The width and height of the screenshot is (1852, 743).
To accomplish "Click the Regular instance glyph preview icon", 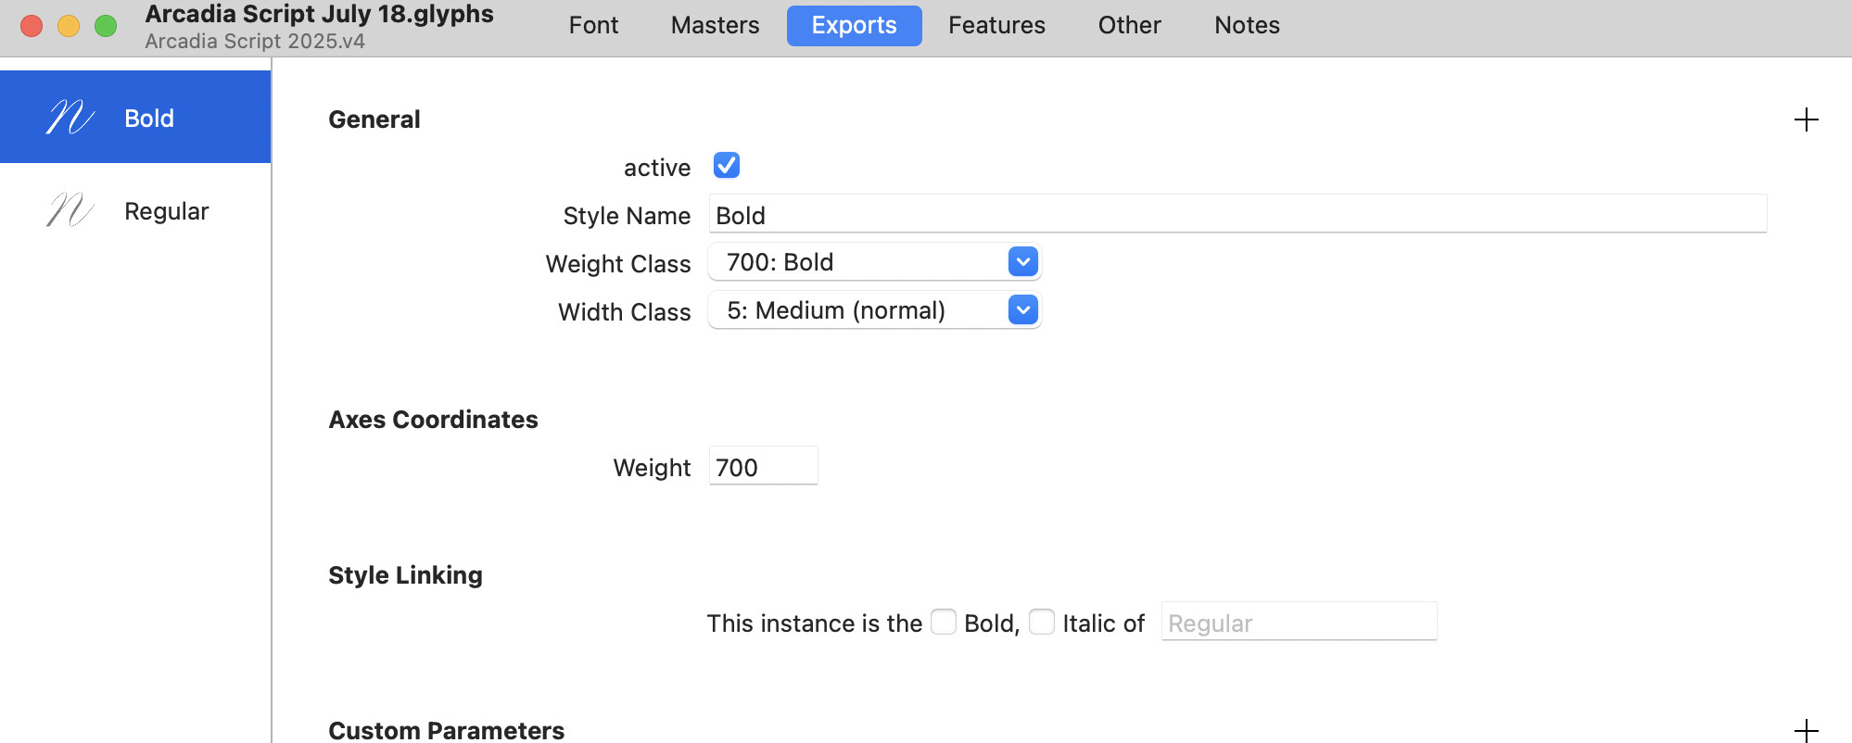I will point(70,210).
